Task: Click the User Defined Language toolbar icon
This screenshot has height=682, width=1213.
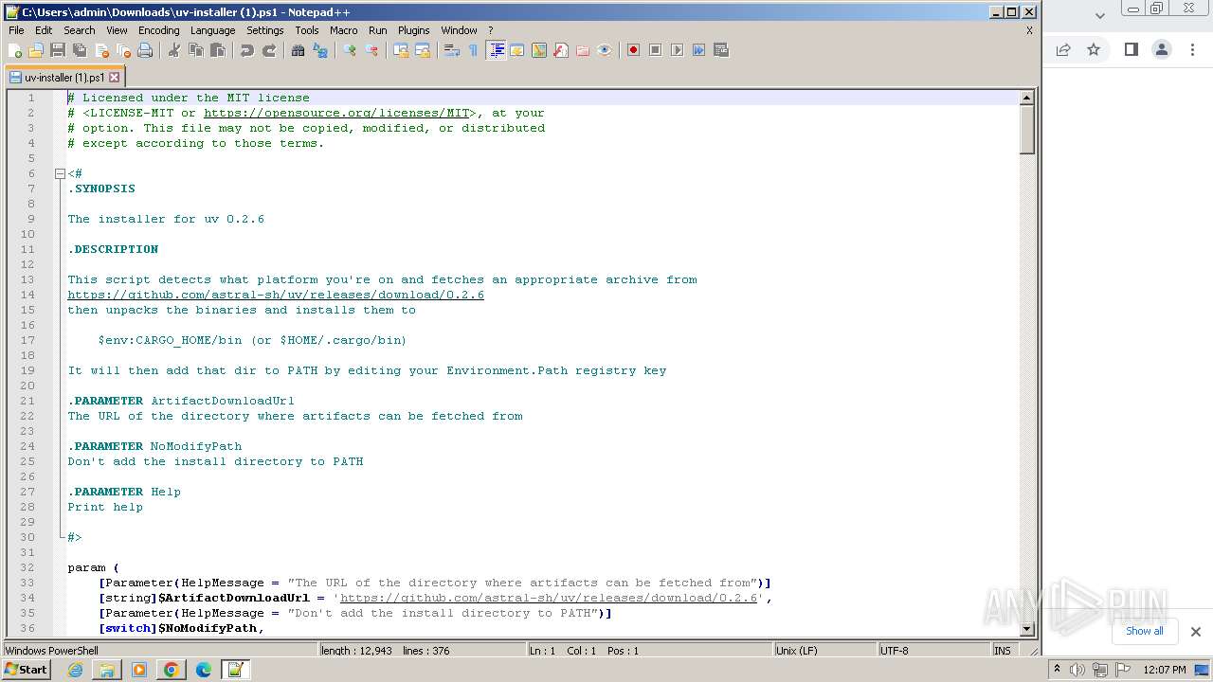Action: [517, 50]
